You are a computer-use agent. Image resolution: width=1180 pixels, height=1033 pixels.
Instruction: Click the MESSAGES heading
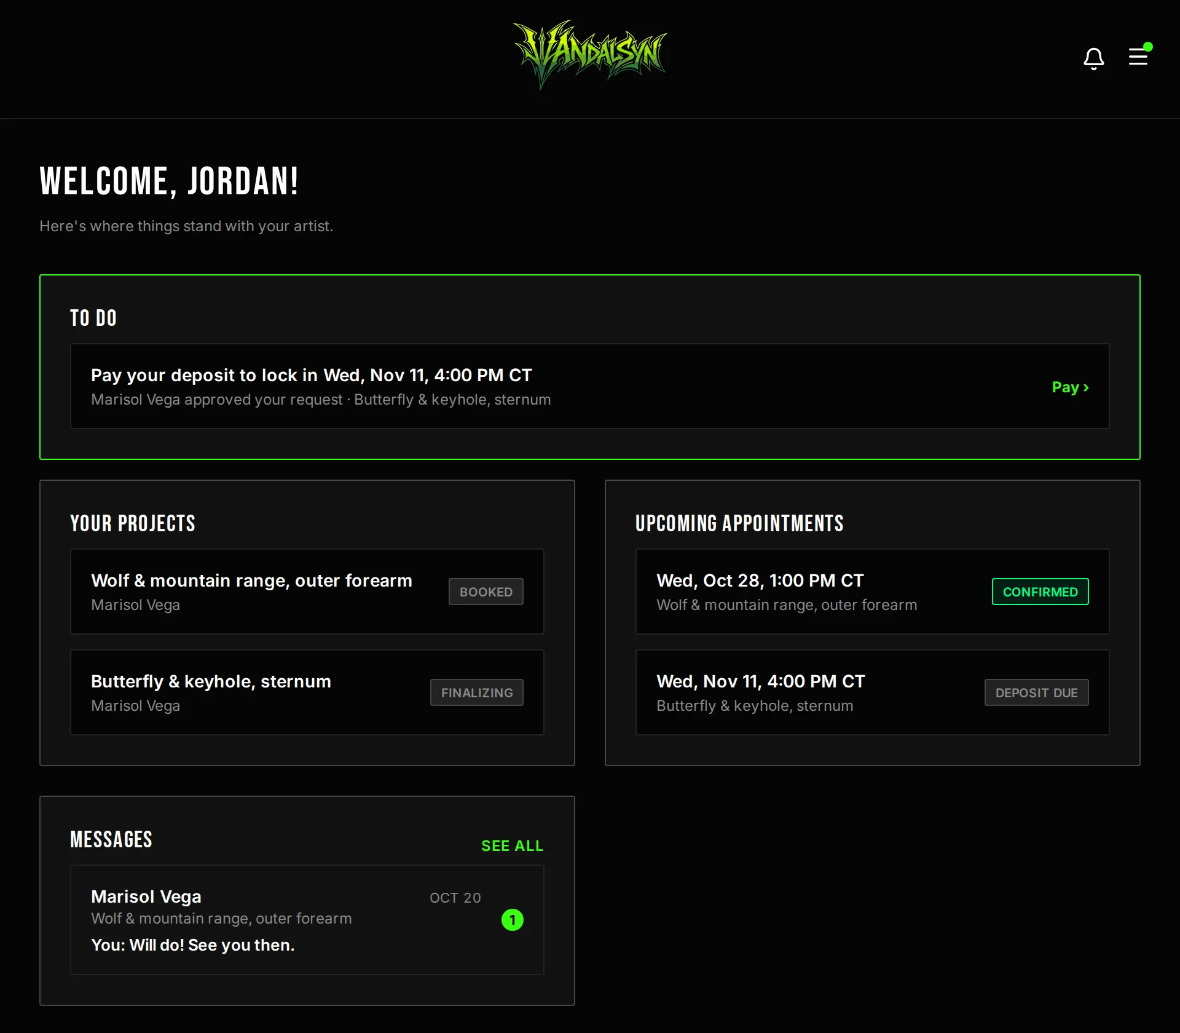[111, 839]
